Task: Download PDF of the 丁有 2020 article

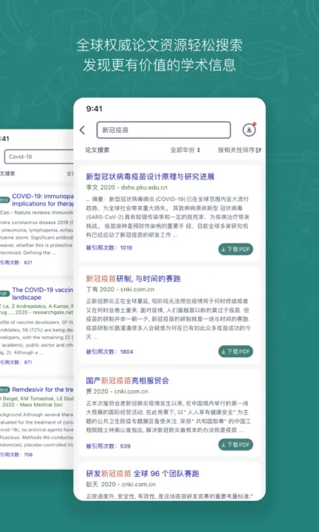Action: (236, 352)
